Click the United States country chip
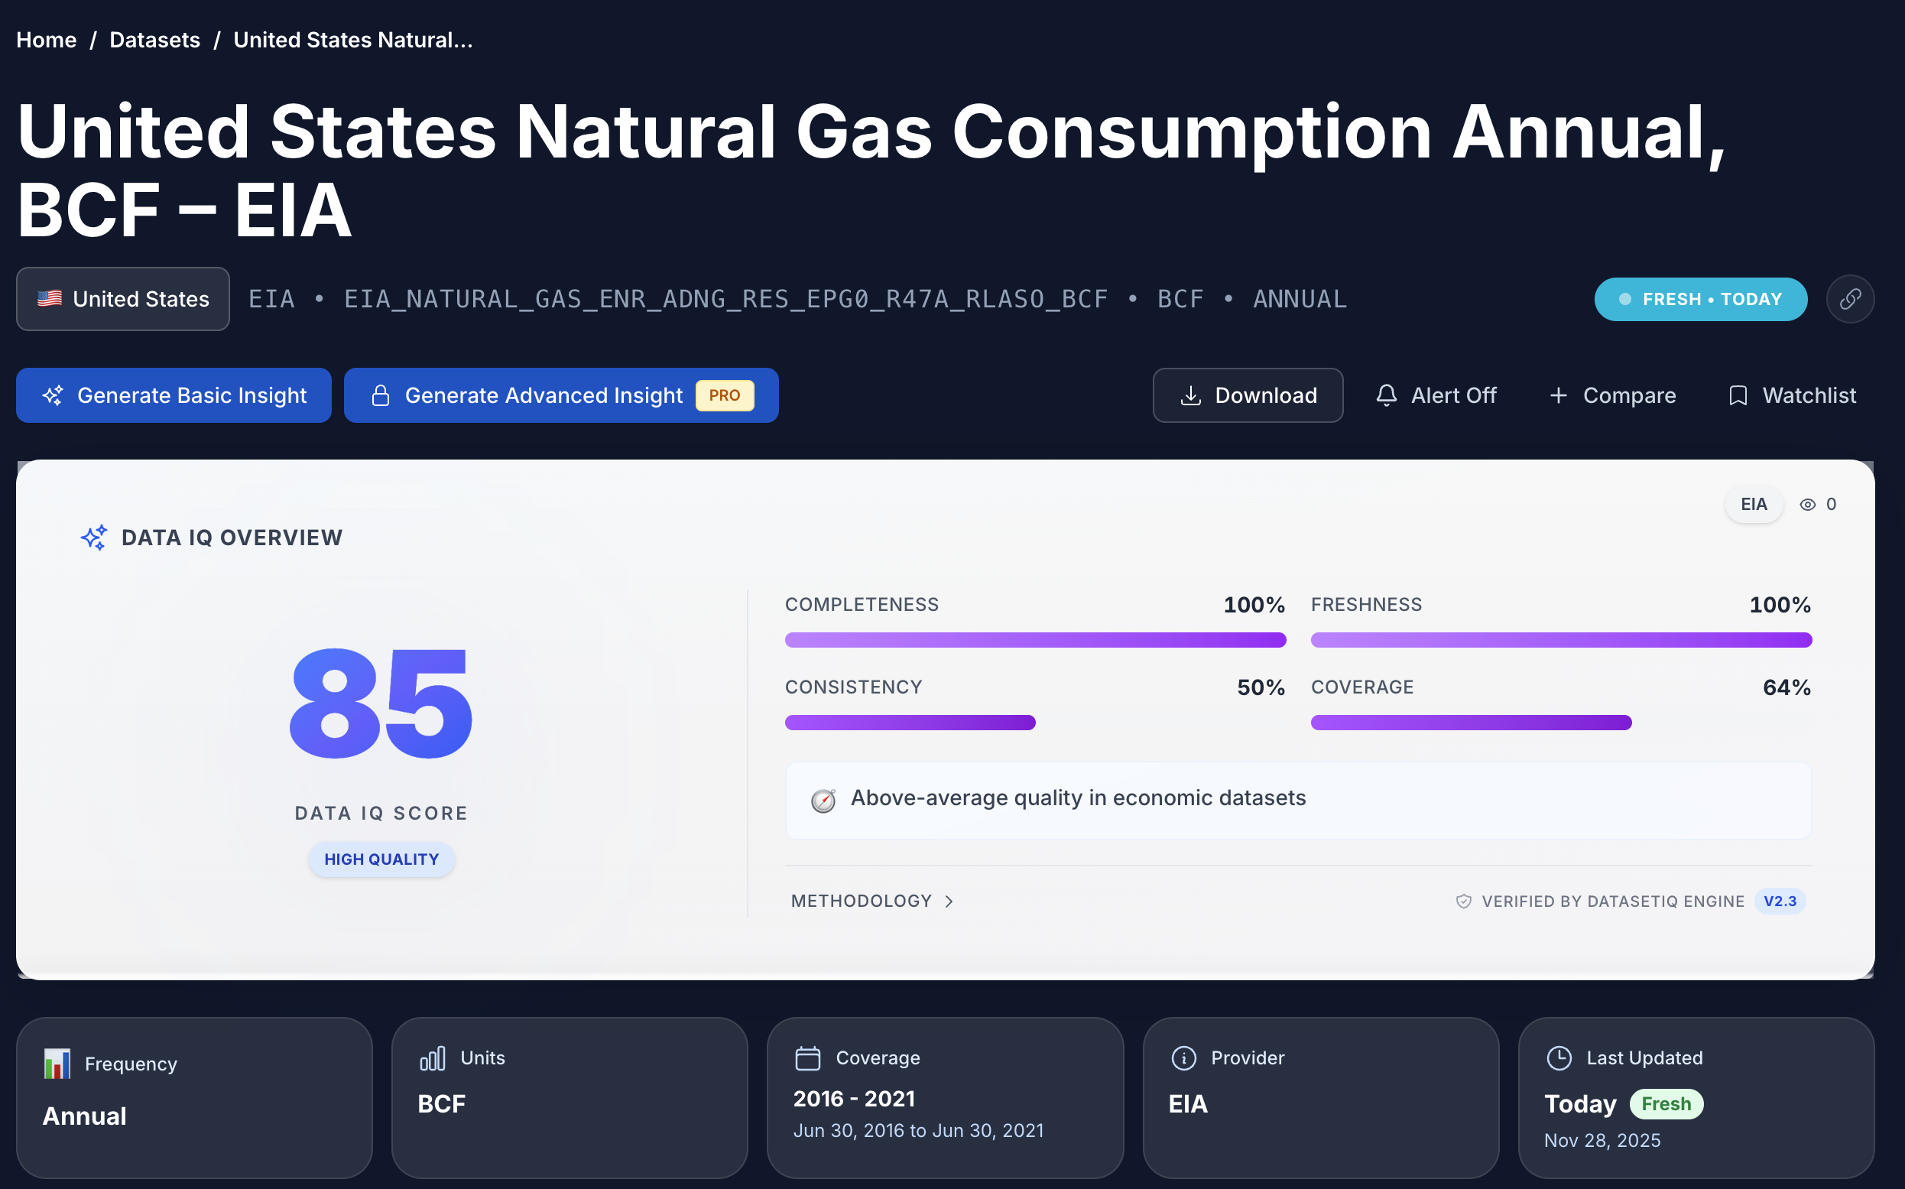This screenshot has width=1905, height=1189. click(x=122, y=299)
